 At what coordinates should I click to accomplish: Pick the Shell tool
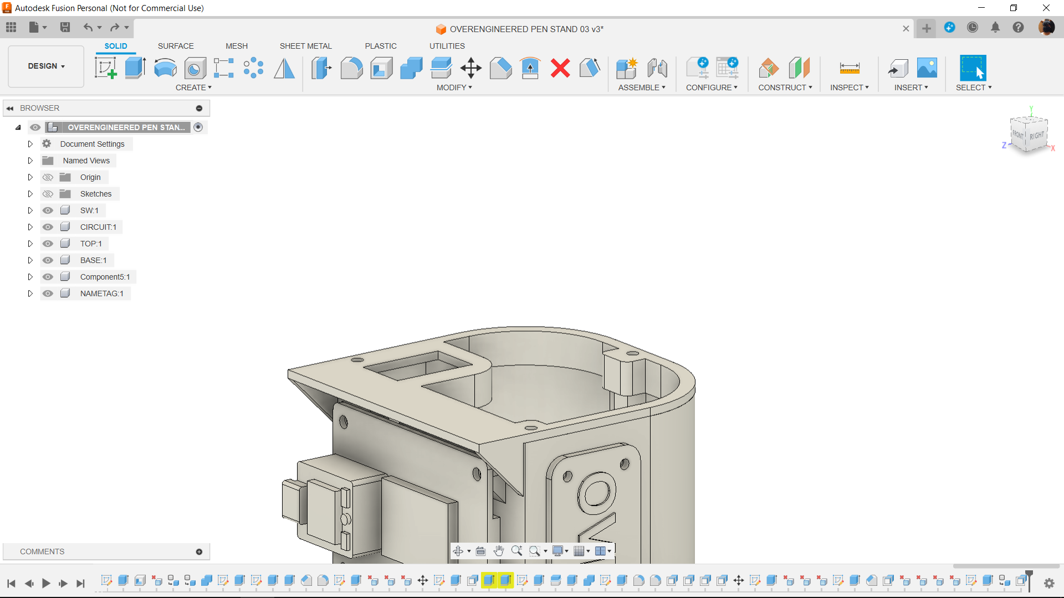(381, 68)
